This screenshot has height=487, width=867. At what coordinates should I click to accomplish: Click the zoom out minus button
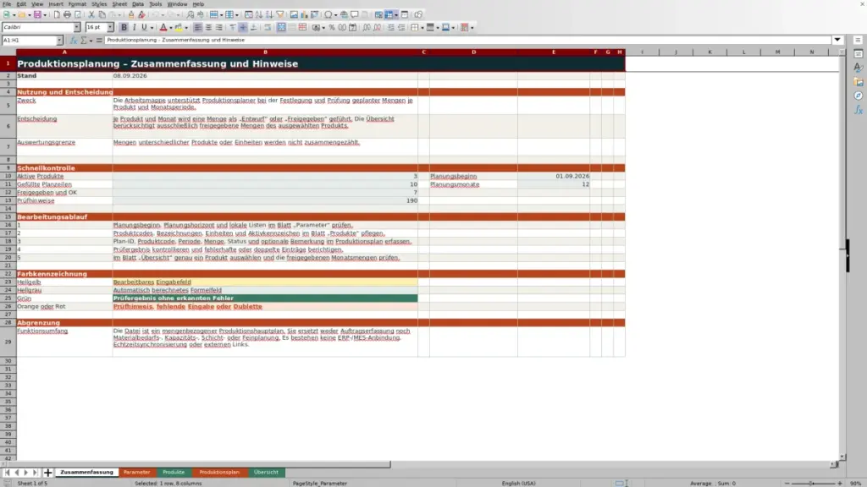[x=787, y=483]
